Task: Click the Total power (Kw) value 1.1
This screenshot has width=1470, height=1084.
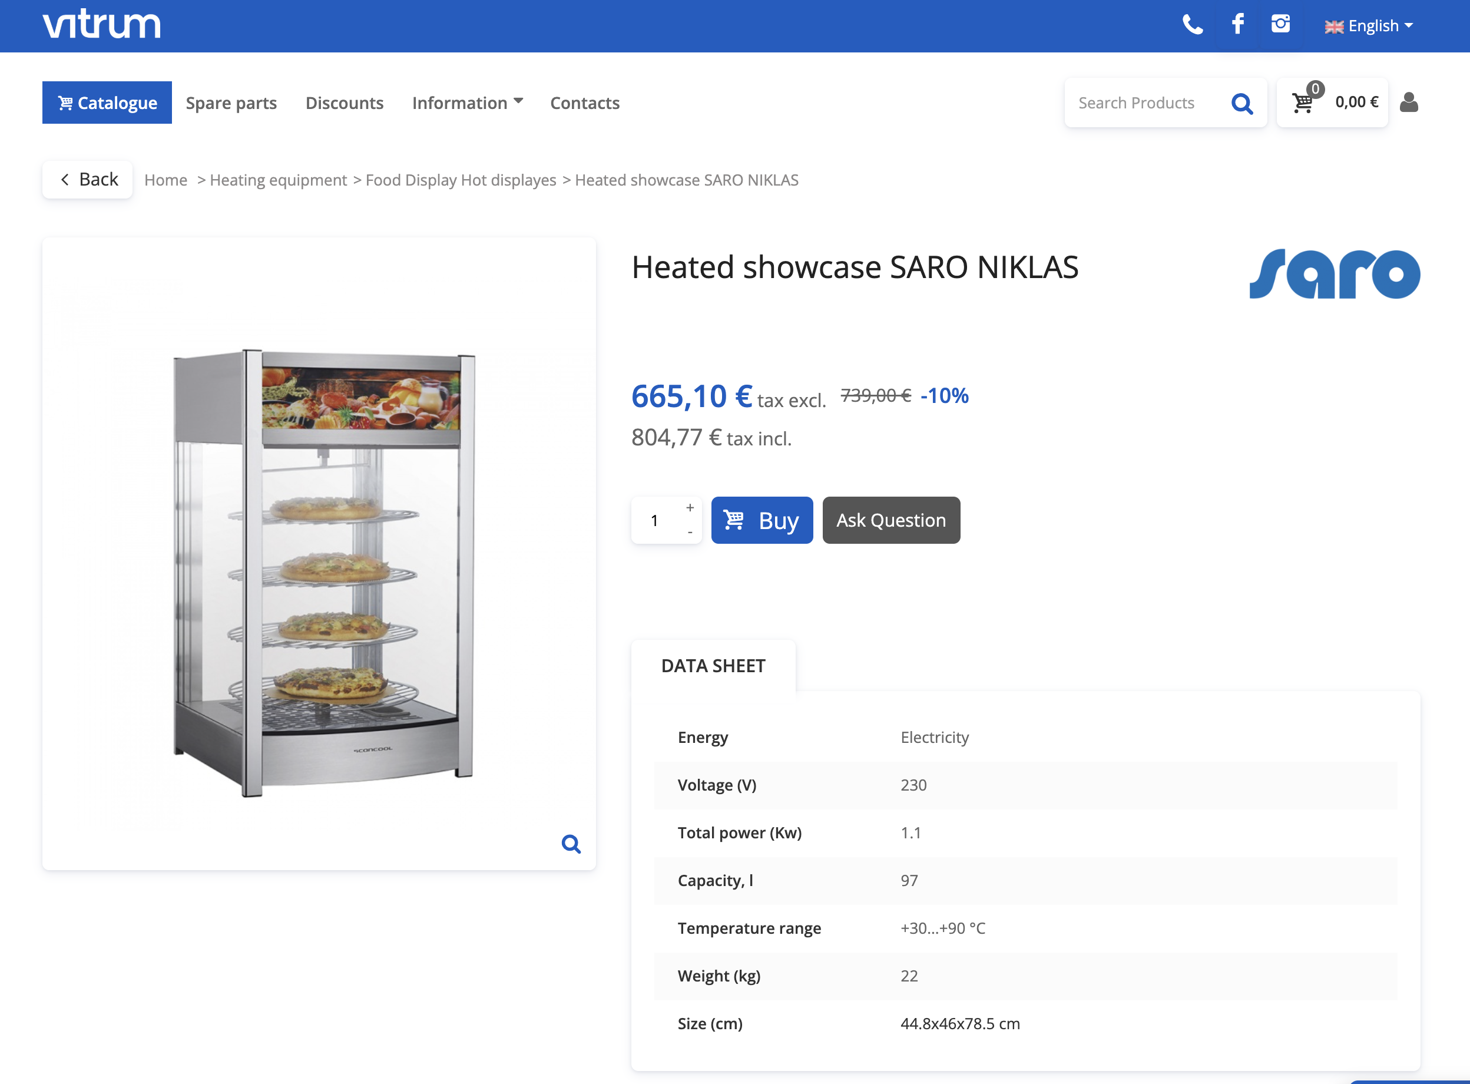Action: 911,832
